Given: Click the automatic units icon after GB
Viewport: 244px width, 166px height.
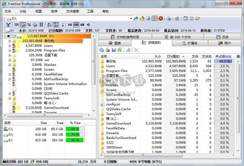Looking at the screenshot, I should pos(88,24).
